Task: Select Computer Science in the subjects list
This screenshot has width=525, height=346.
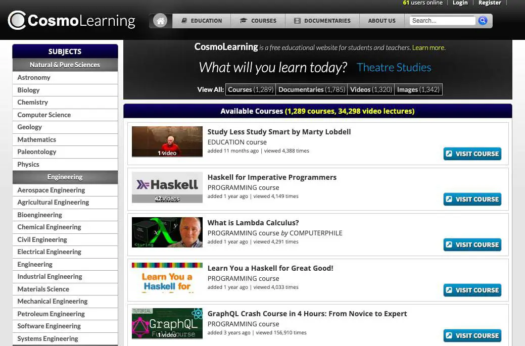Action: click(x=65, y=115)
